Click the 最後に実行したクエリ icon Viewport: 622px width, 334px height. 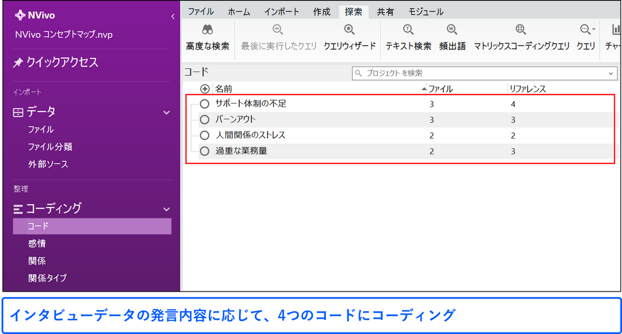[x=278, y=30]
